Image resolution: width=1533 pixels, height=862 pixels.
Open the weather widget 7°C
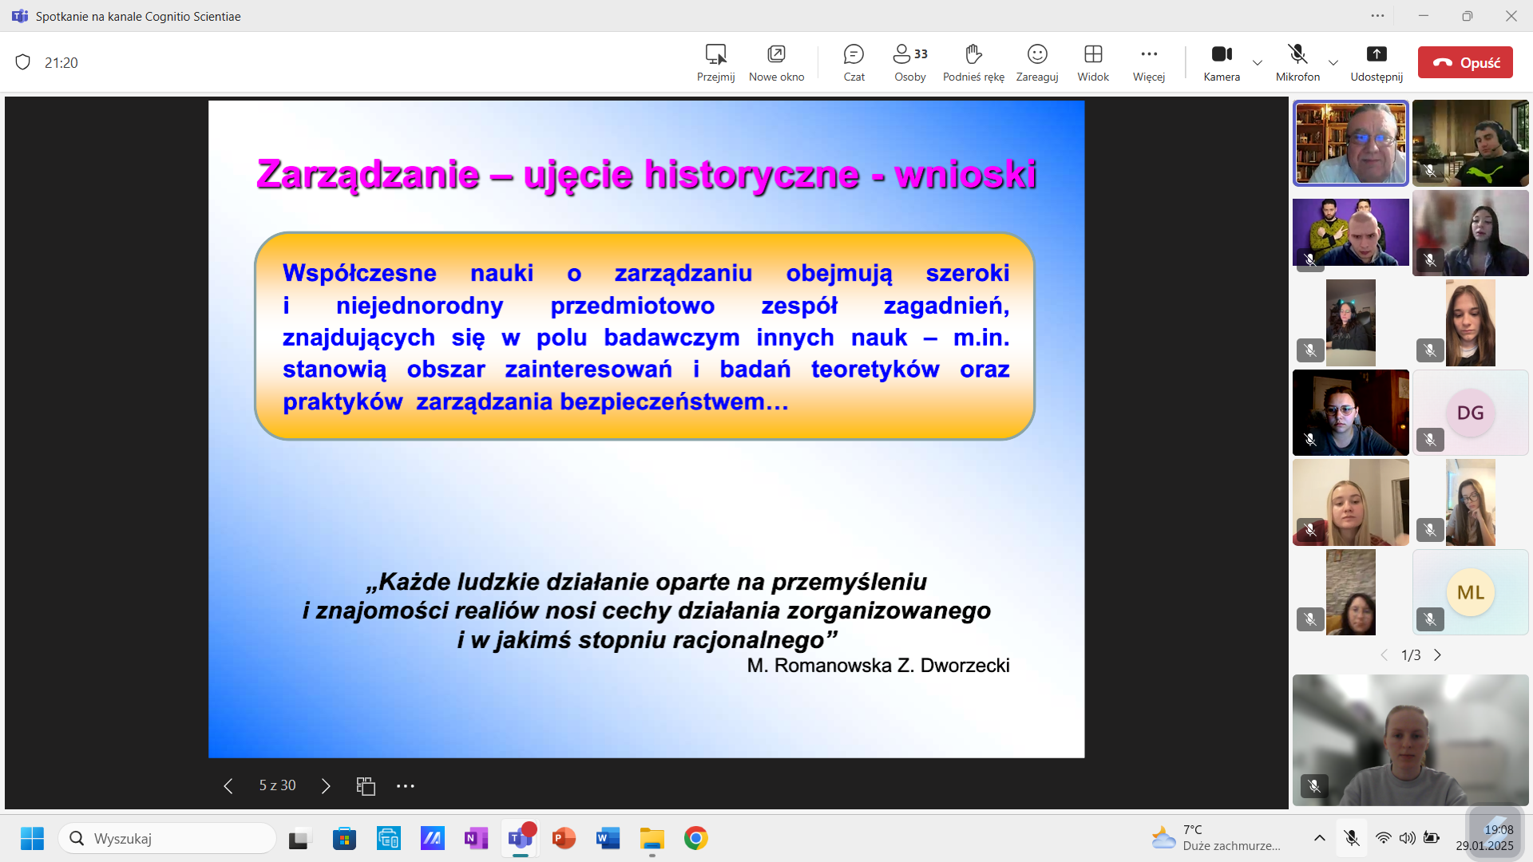pos(1216,838)
